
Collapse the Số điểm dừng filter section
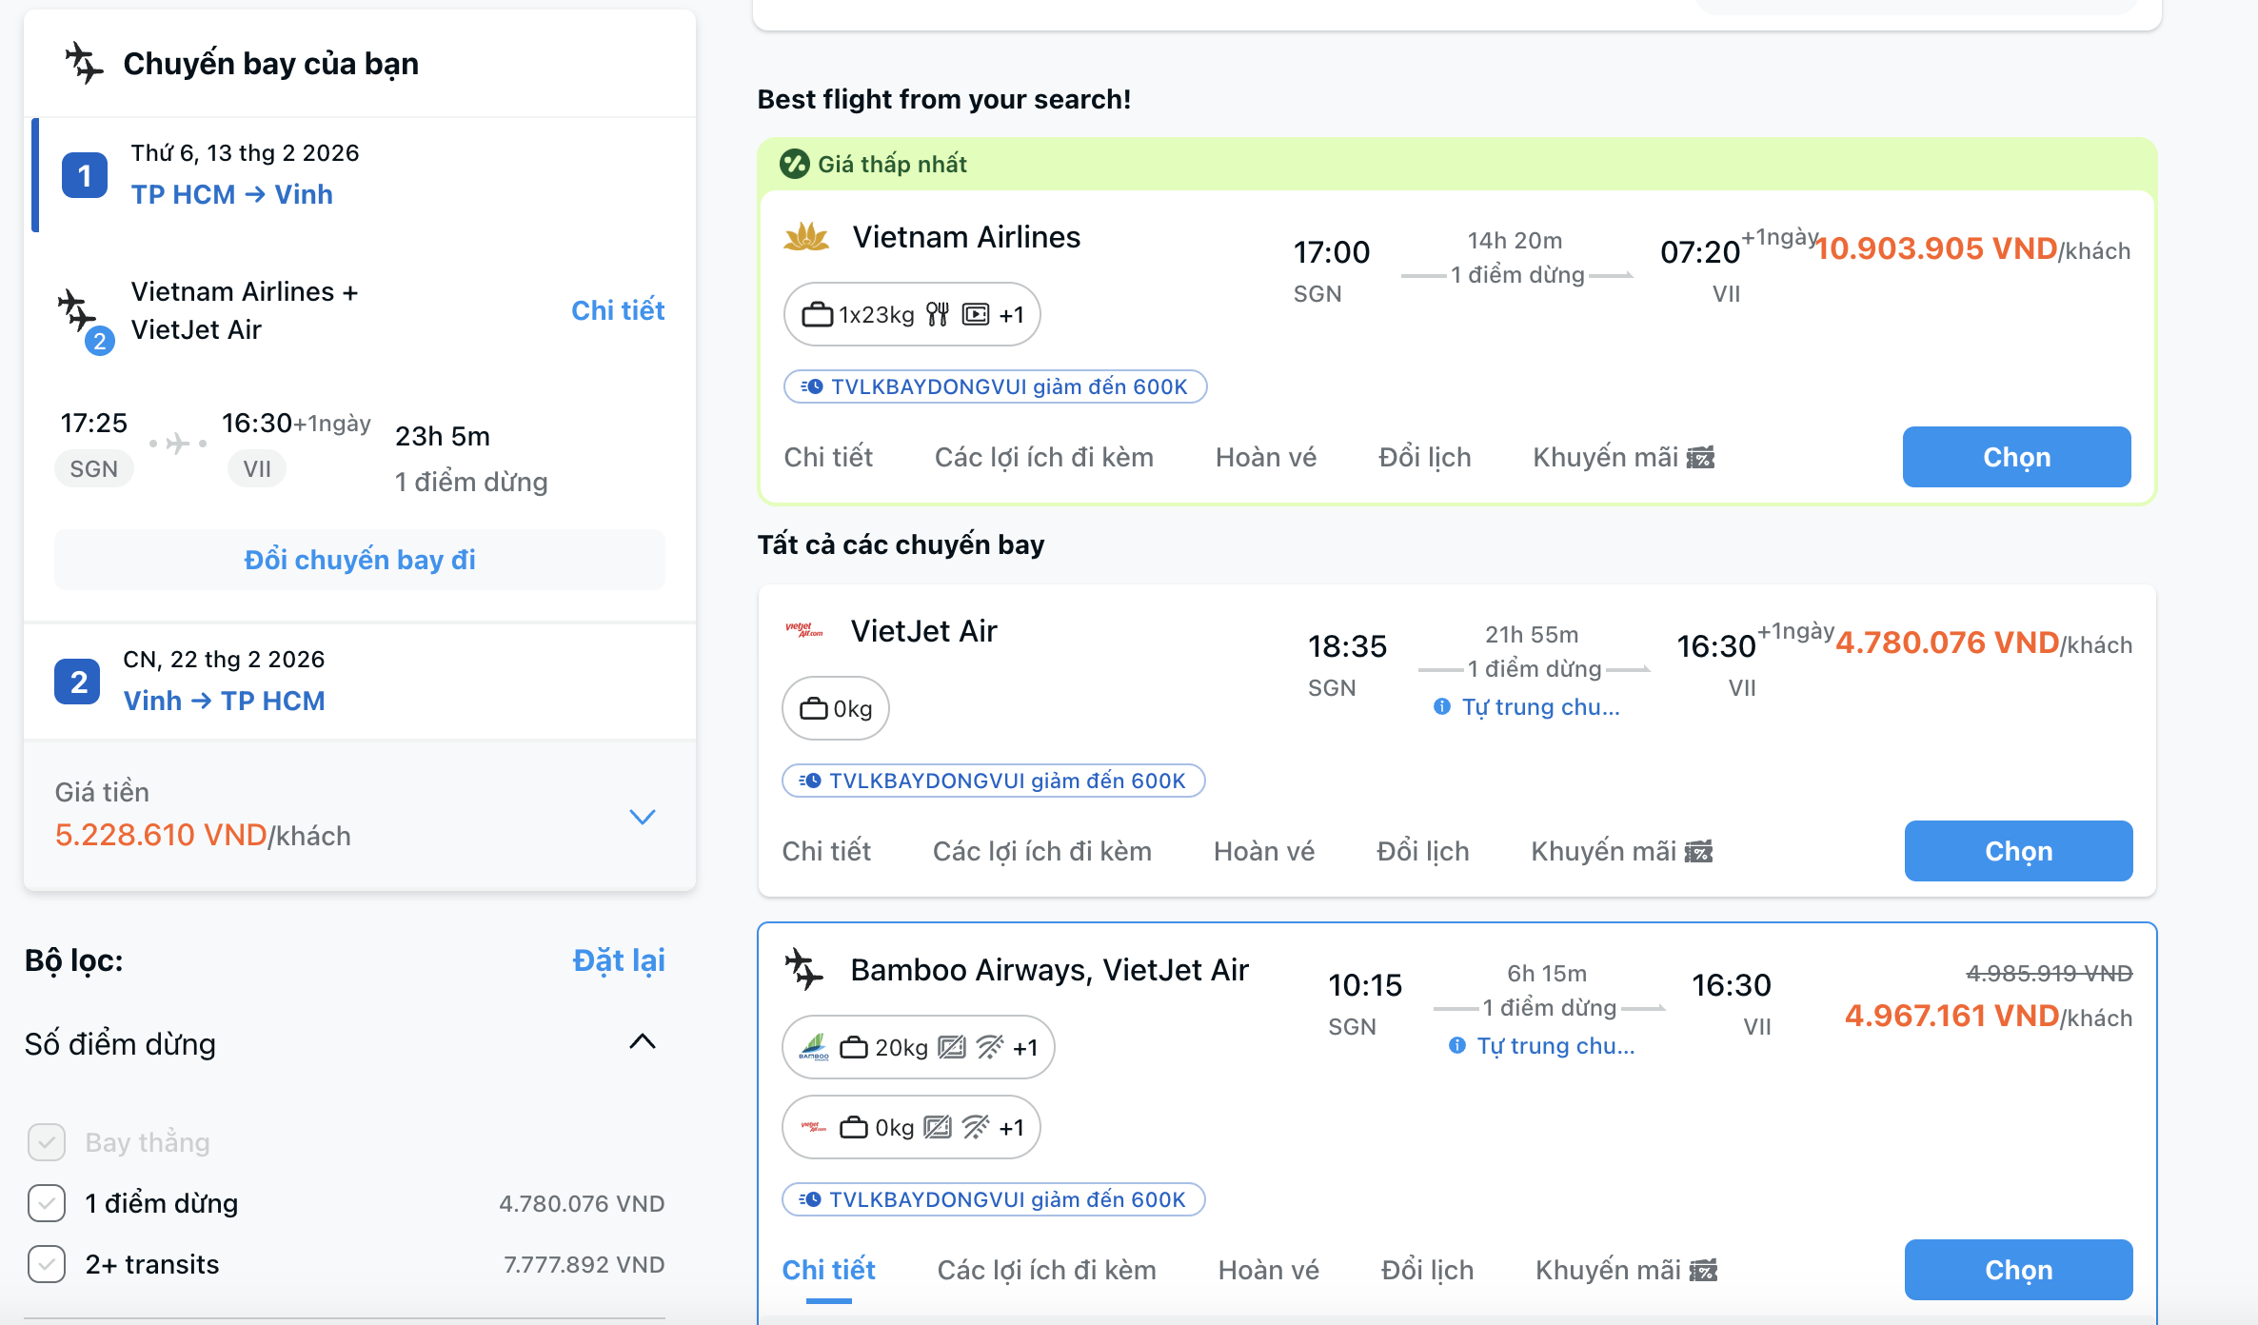tap(643, 1041)
